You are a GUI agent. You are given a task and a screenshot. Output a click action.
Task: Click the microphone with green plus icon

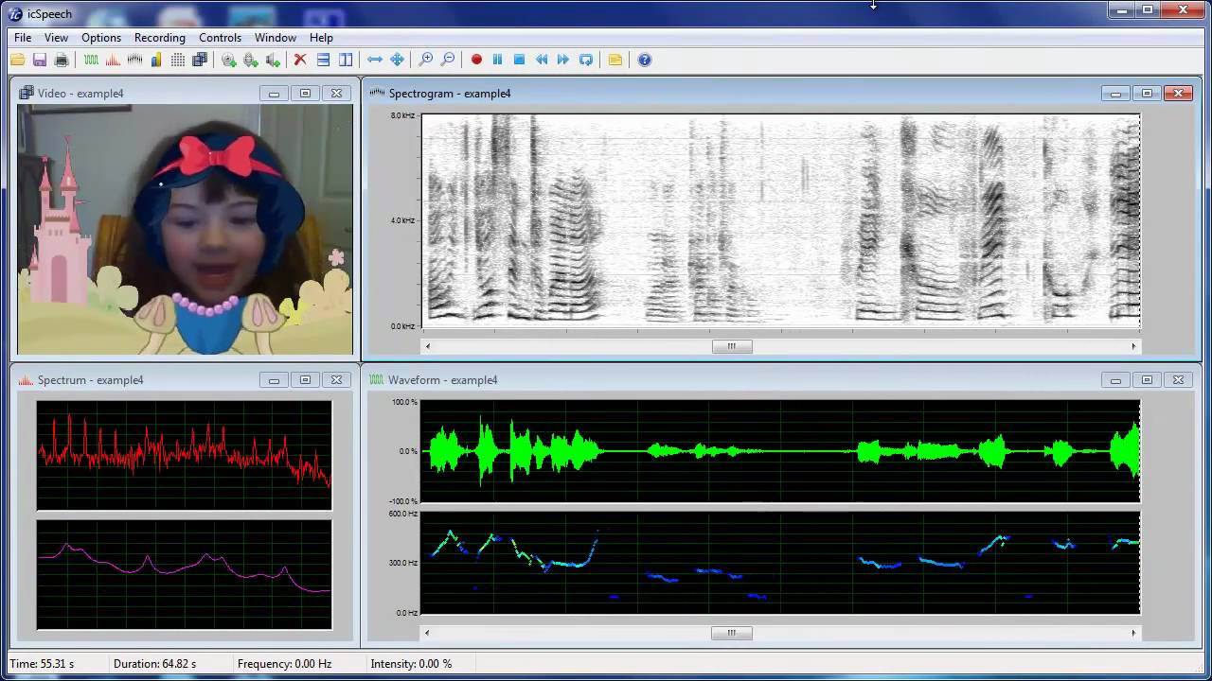tap(251, 60)
